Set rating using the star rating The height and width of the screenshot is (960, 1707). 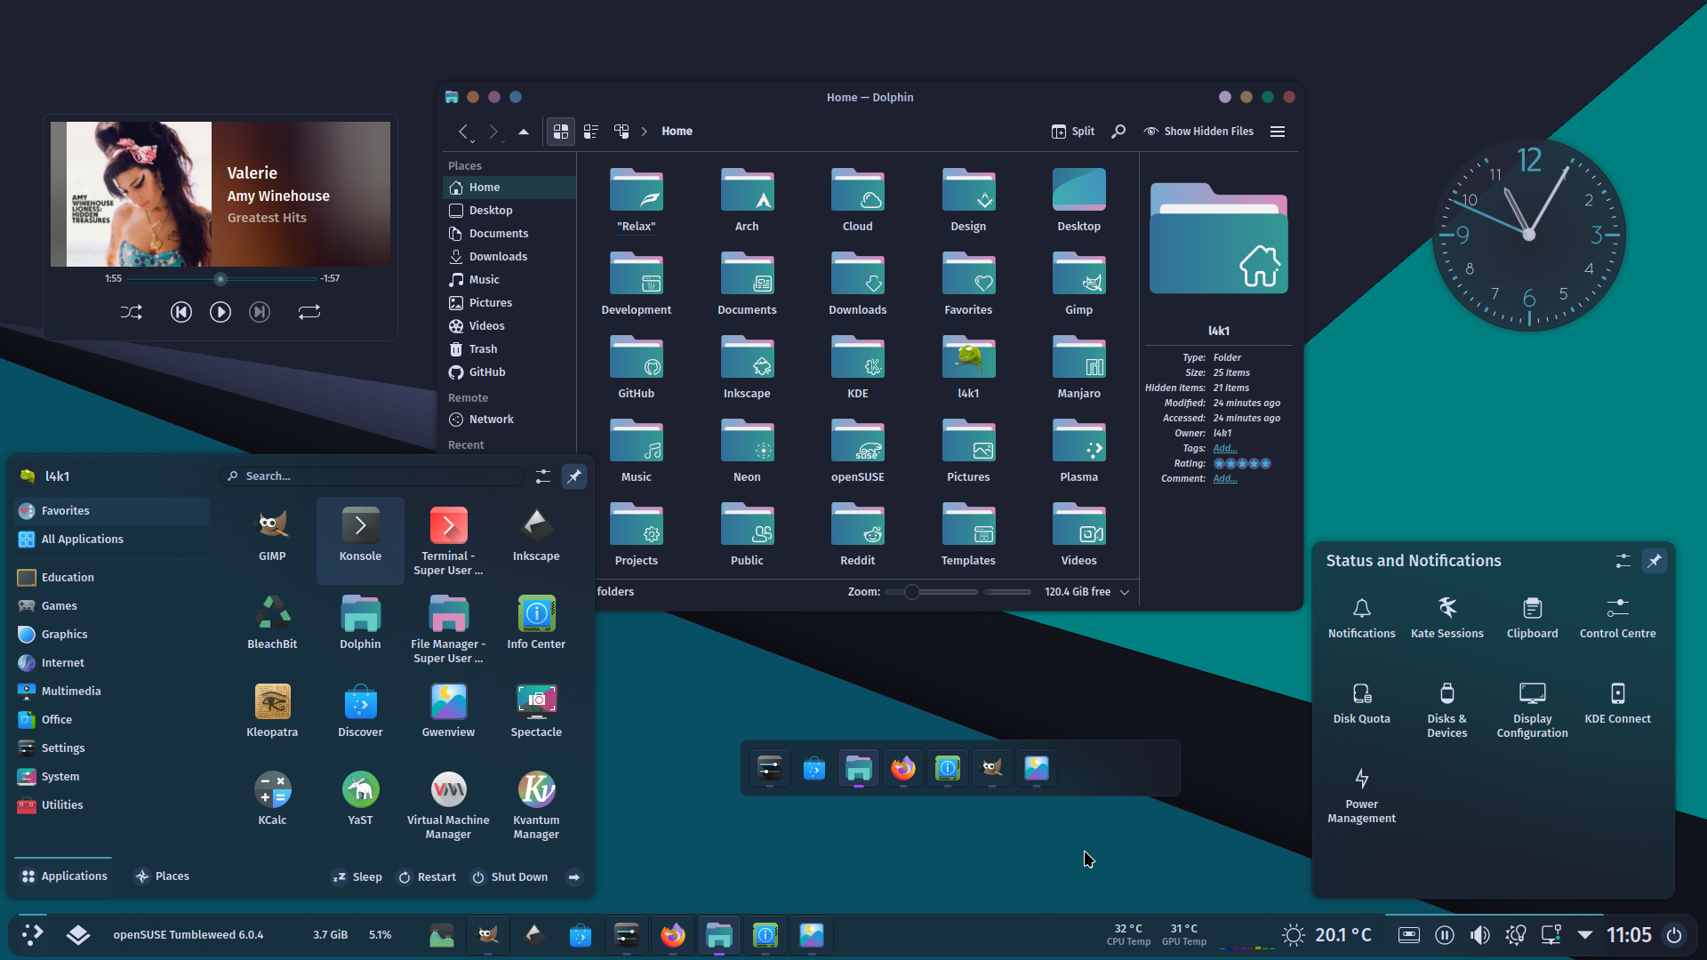click(x=1242, y=464)
